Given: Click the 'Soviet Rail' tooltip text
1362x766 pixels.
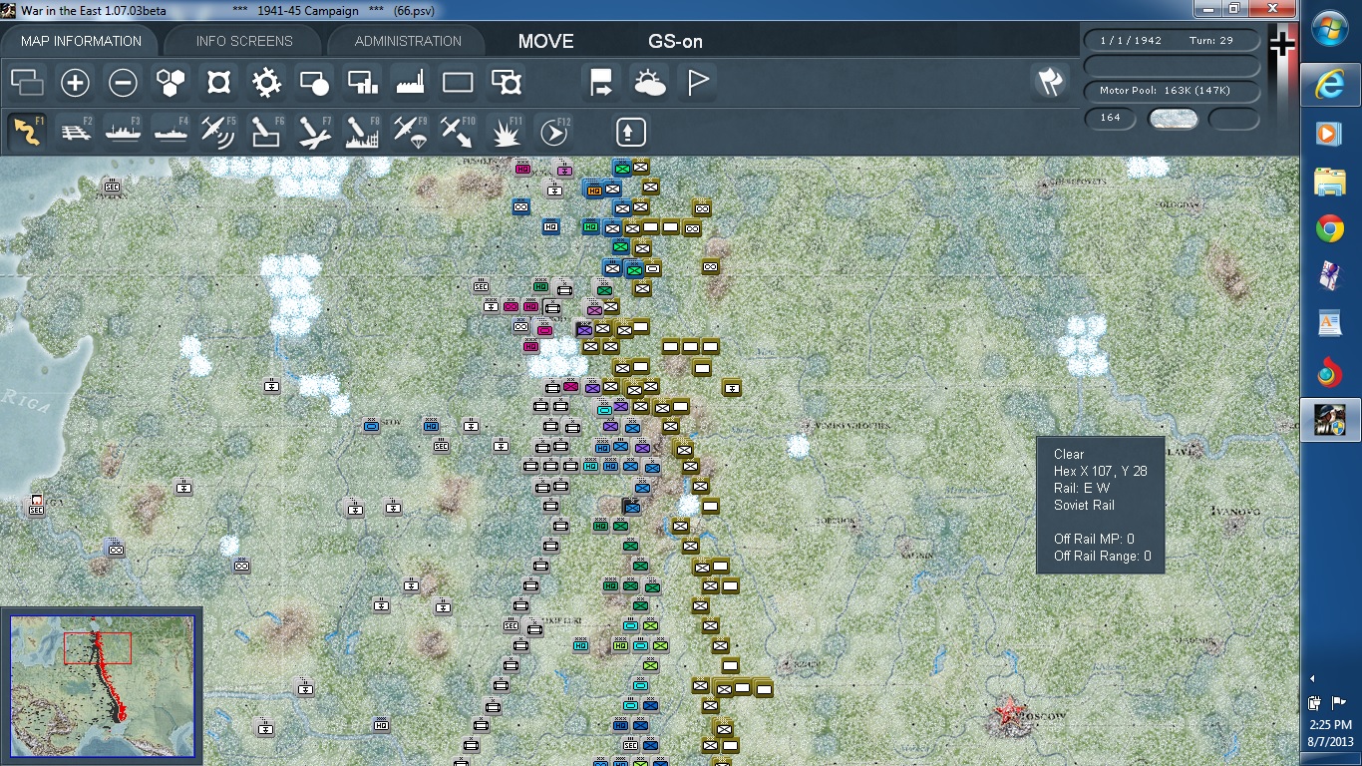Looking at the screenshot, I should (x=1084, y=506).
